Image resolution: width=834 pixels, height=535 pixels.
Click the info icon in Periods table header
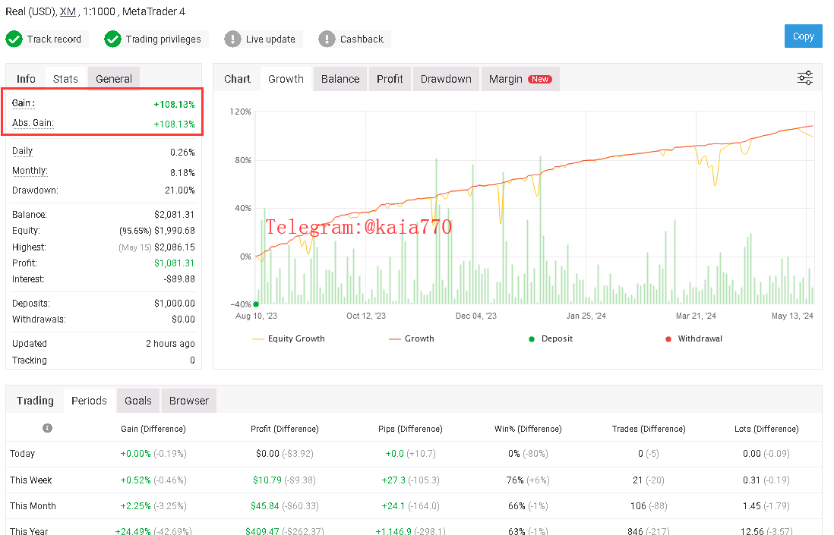click(47, 428)
